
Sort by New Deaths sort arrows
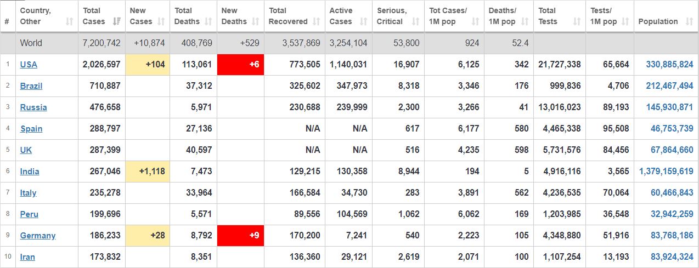click(x=255, y=21)
